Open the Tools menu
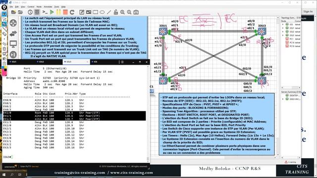This screenshot has width=317, height=178. [56, 6]
